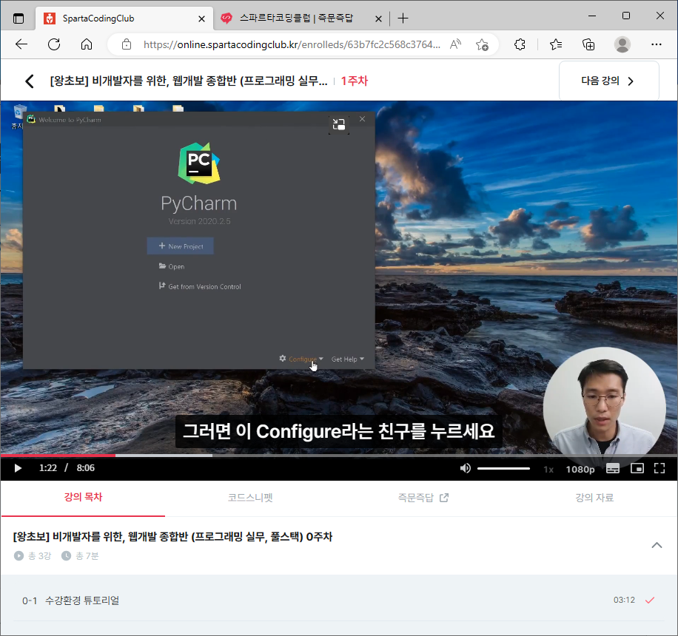Toggle video subtitles icon

click(613, 468)
